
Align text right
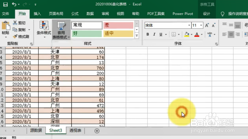(238, 34)
